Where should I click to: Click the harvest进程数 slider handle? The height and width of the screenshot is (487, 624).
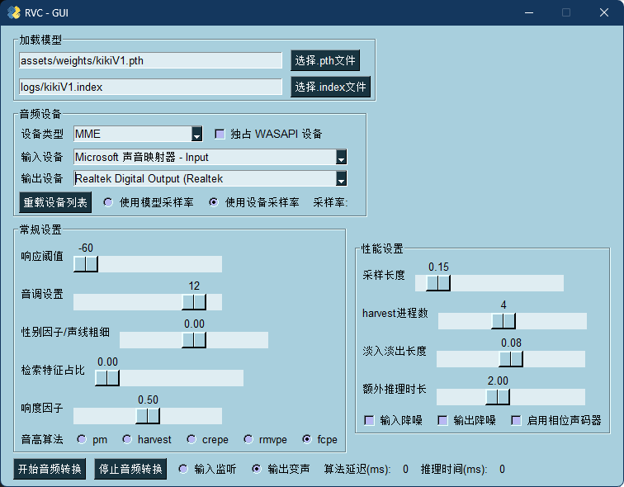(503, 321)
